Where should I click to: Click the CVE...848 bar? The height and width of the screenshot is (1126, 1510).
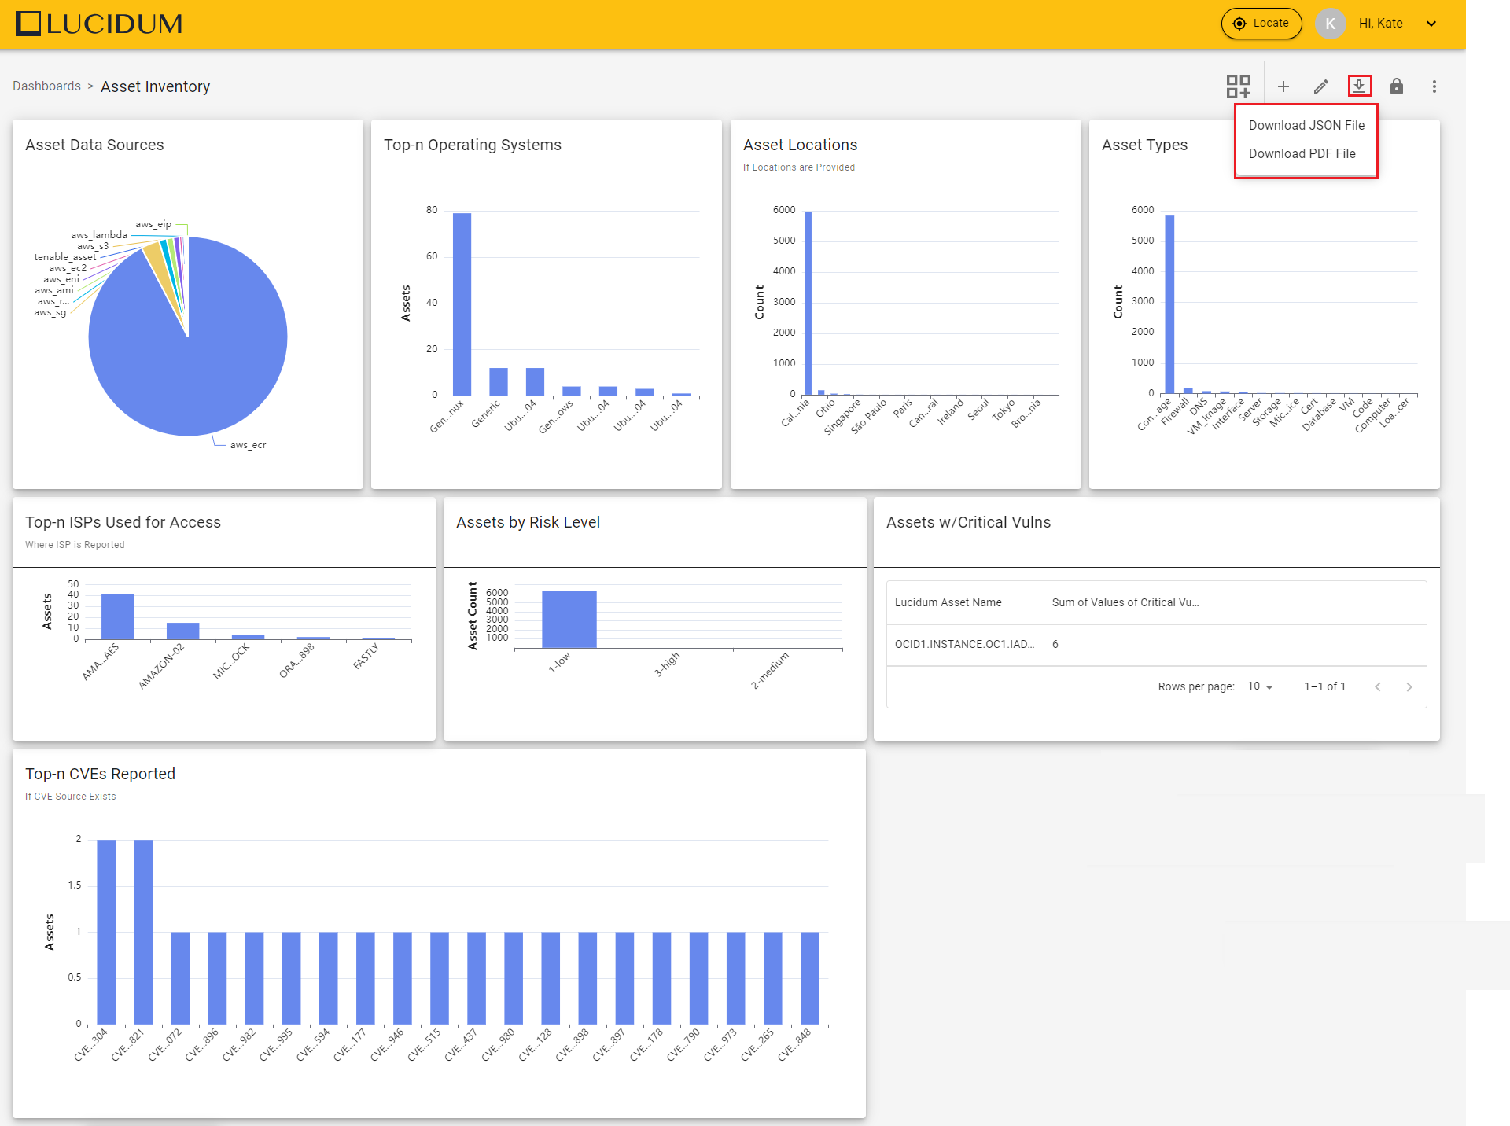[810, 979]
